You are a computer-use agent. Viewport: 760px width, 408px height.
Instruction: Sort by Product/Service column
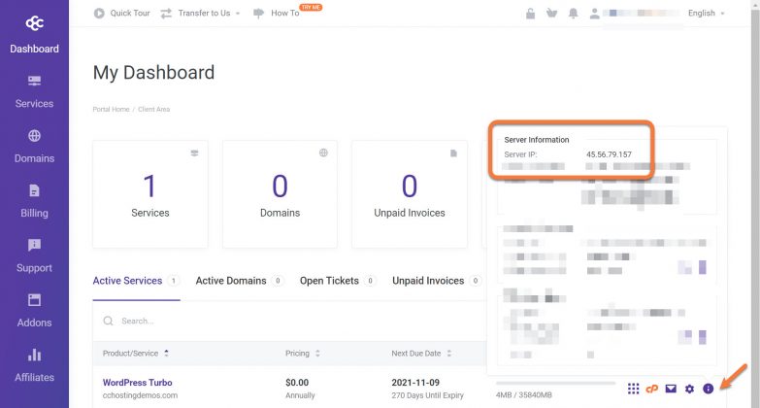click(136, 353)
